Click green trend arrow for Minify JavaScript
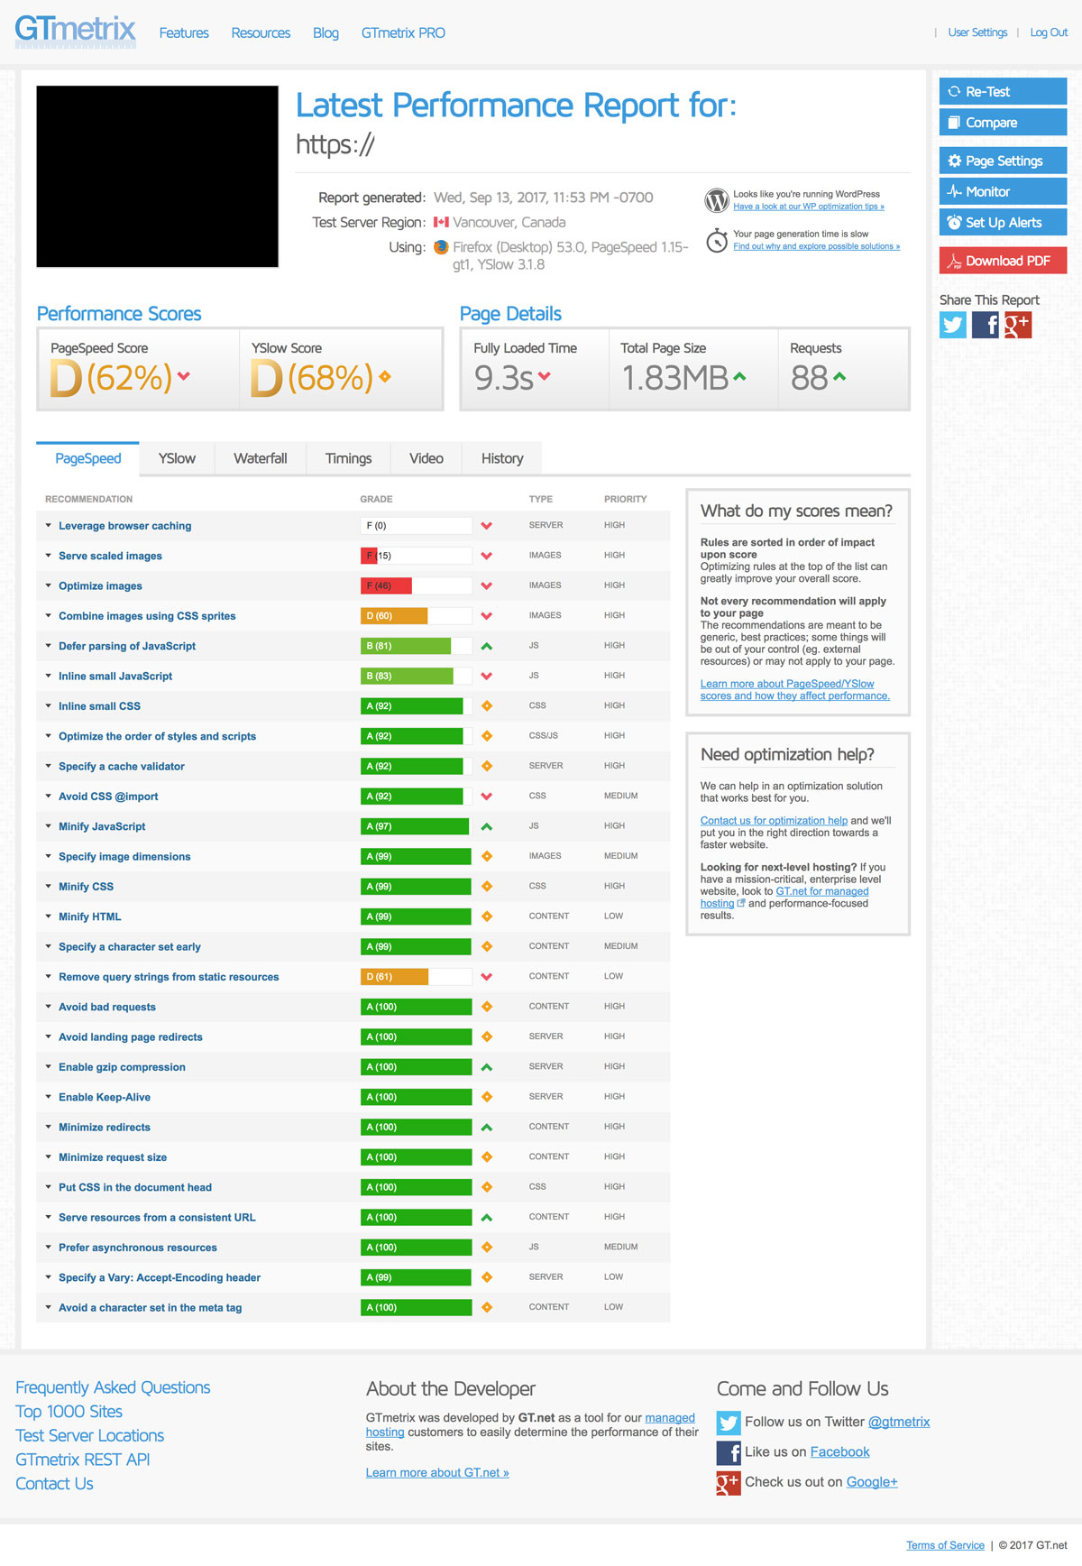 [487, 826]
